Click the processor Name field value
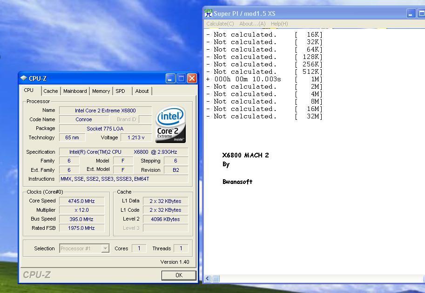Image resolution: width=425 pixels, height=293 pixels. (x=106, y=111)
